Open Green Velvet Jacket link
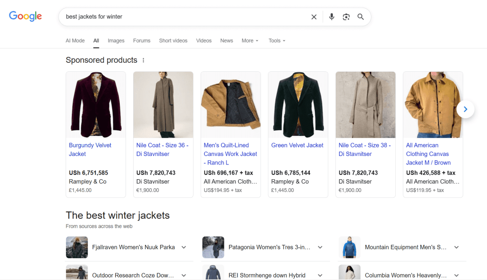 [x=297, y=145]
